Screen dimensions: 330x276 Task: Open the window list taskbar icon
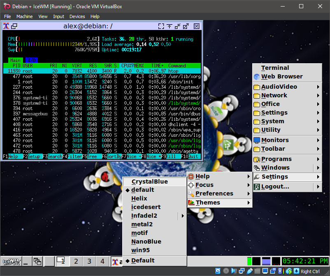(x=37, y=261)
